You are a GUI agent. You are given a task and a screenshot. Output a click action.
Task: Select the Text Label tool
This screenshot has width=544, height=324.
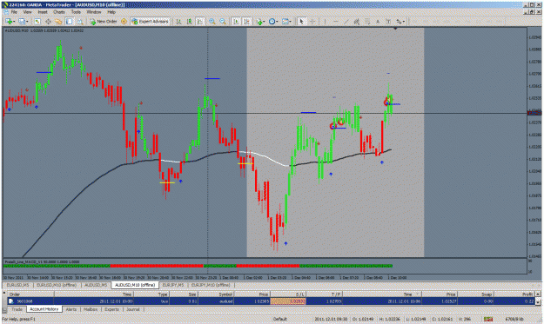[x=388, y=22]
